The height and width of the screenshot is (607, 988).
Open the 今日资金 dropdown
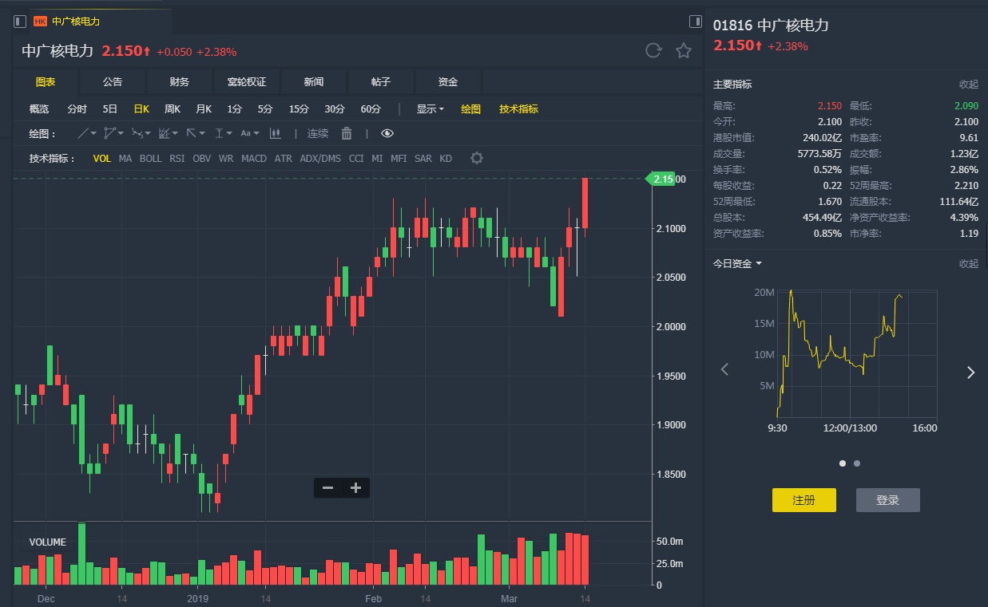click(x=736, y=263)
